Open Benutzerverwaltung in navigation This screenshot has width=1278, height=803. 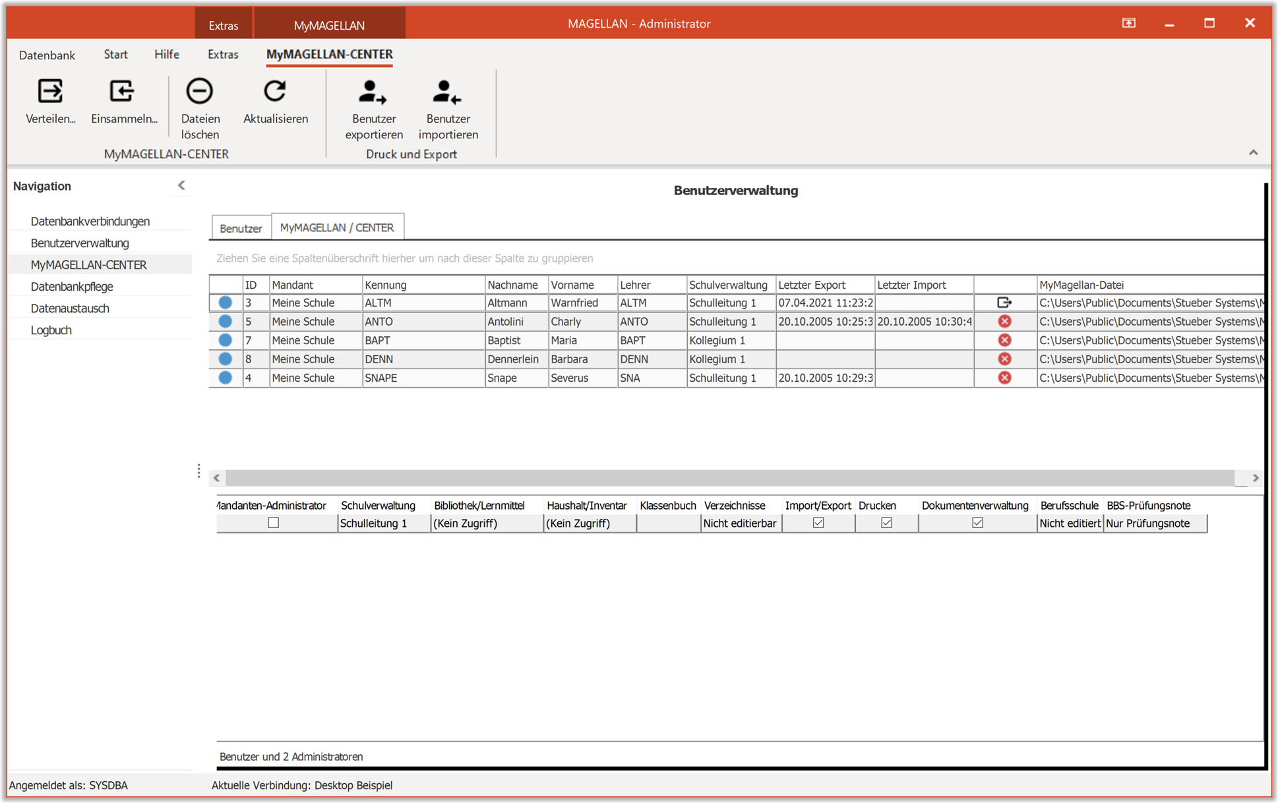pos(80,243)
